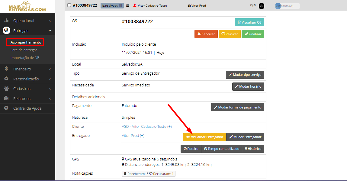Open the Vitor Prod (+) courier link

click(x=133, y=136)
